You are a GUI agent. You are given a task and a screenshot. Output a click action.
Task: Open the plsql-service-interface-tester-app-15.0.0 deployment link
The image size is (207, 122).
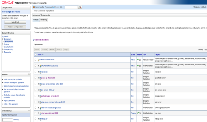pos(53,102)
